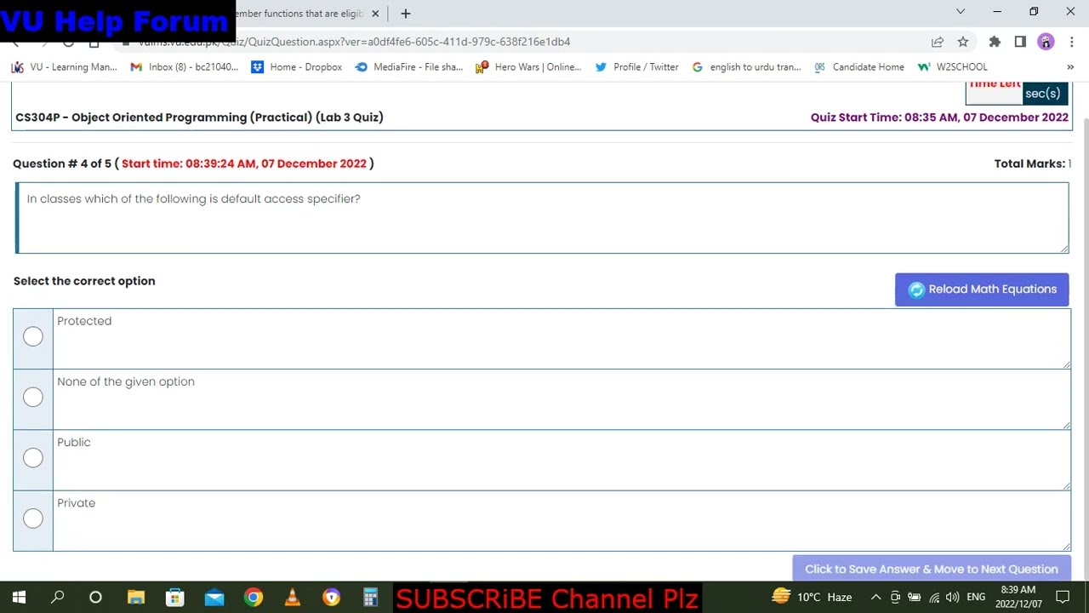1089x613 pixels.
Task: Open VU - Learning Man... bookmark
Action: coord(65,67)
